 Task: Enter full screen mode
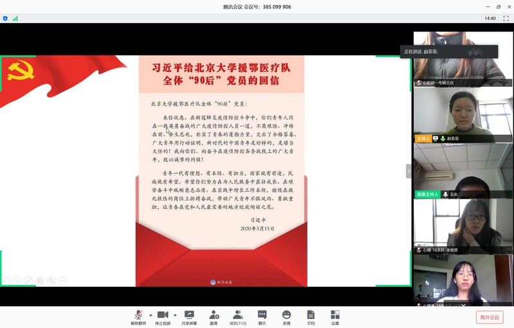point(506,19)
